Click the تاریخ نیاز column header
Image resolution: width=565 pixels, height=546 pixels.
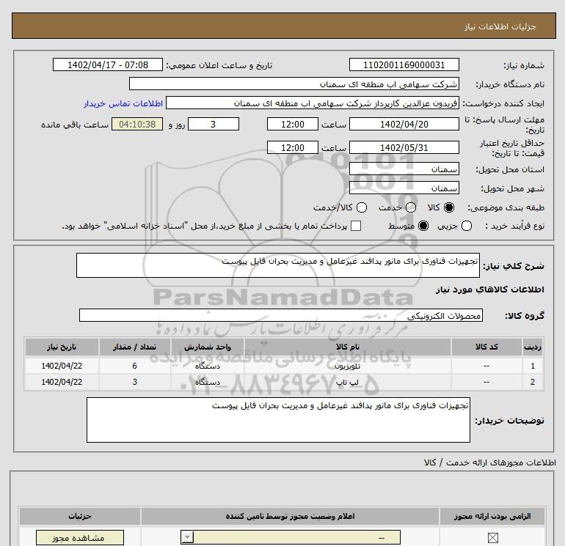coord(62,347)
